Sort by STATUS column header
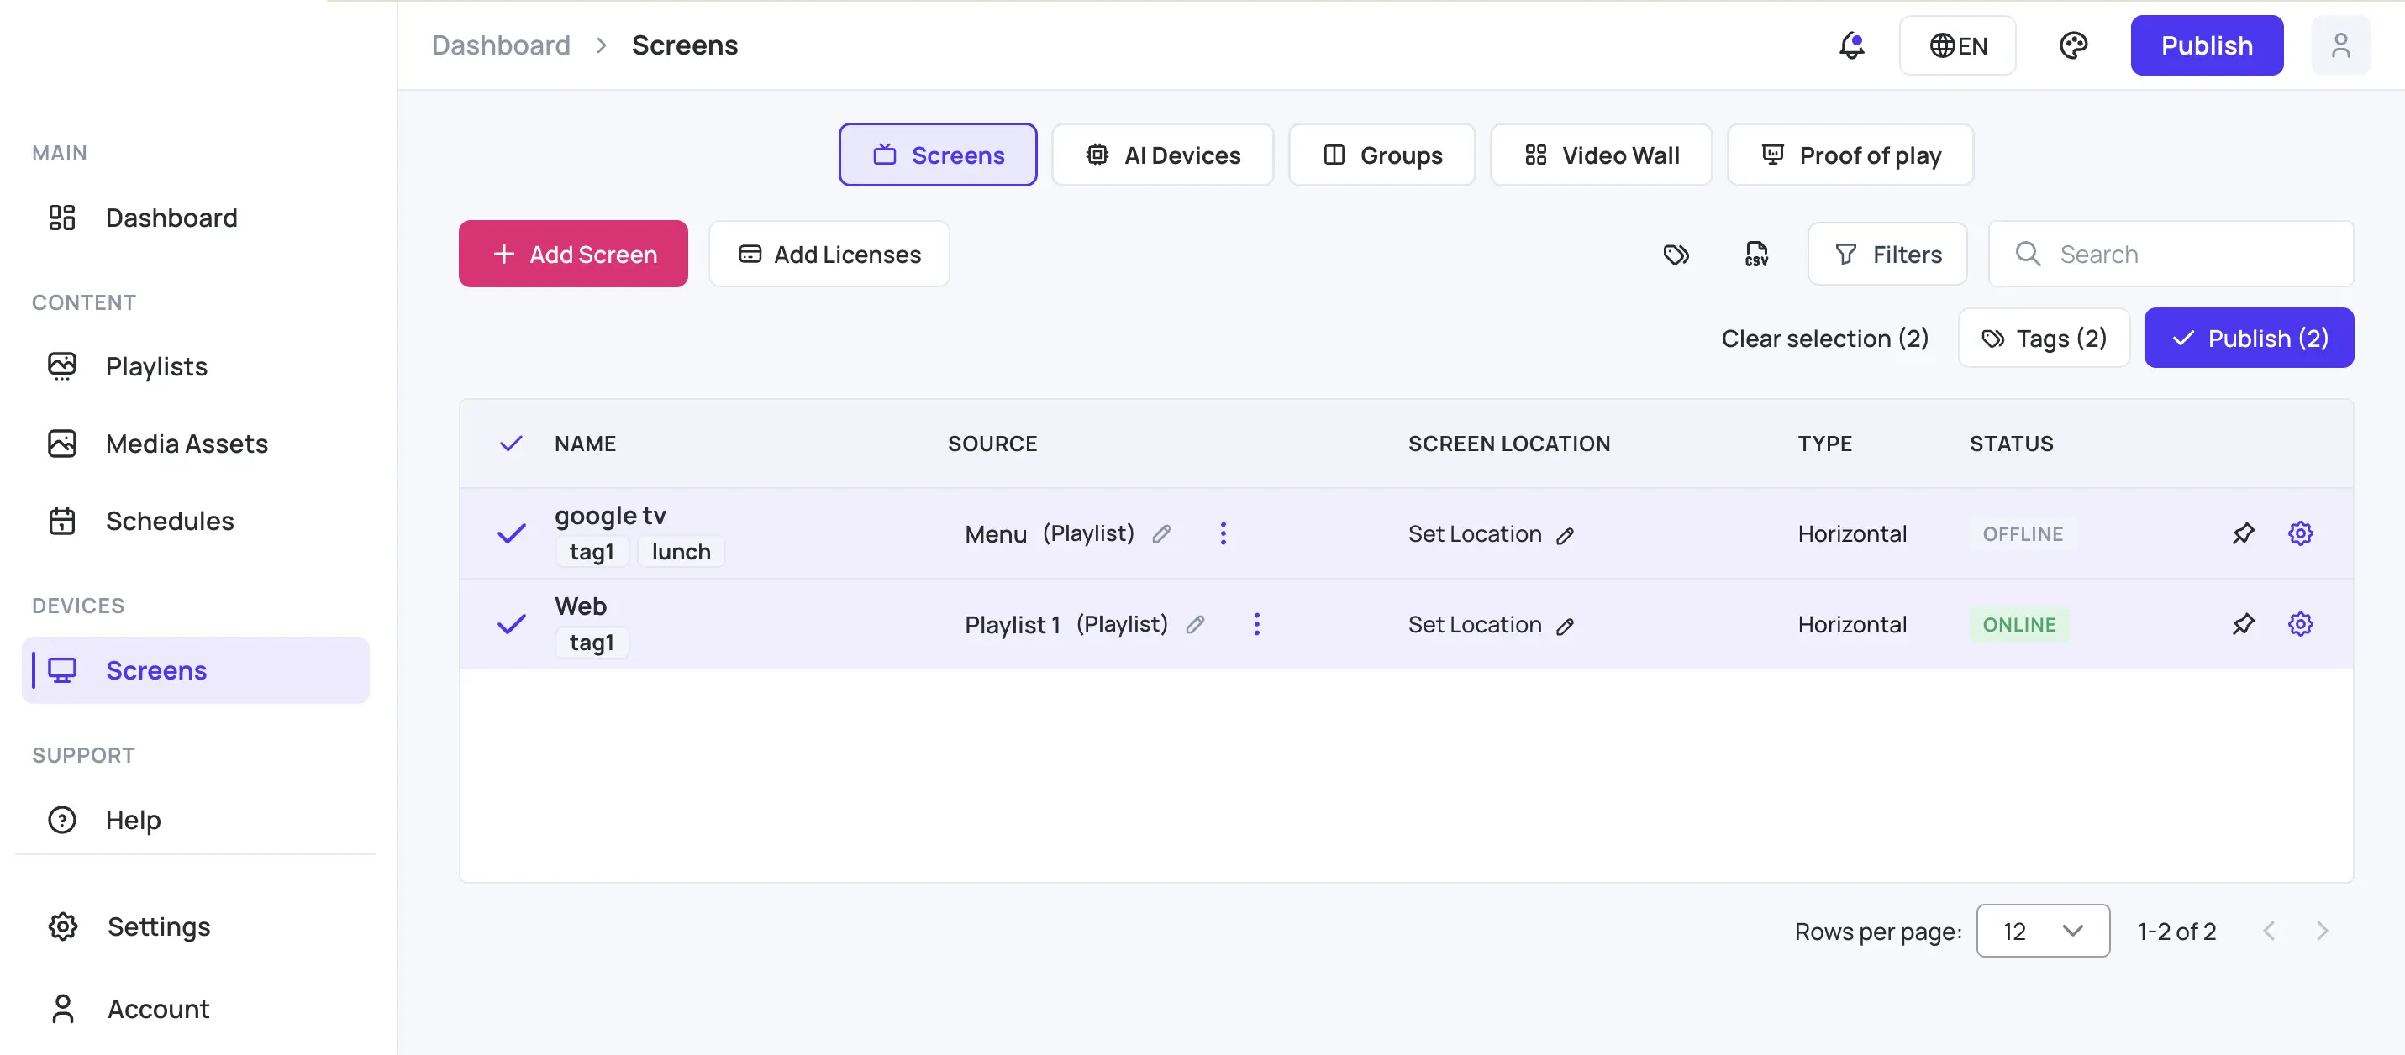Screen dimensions: 2405x1055 click(2011, 444)
